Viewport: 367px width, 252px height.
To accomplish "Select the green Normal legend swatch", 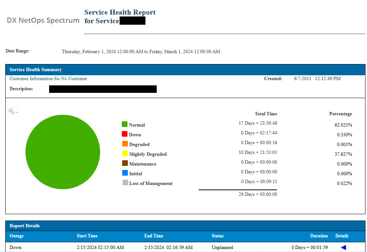I will [x=124, y=124].
